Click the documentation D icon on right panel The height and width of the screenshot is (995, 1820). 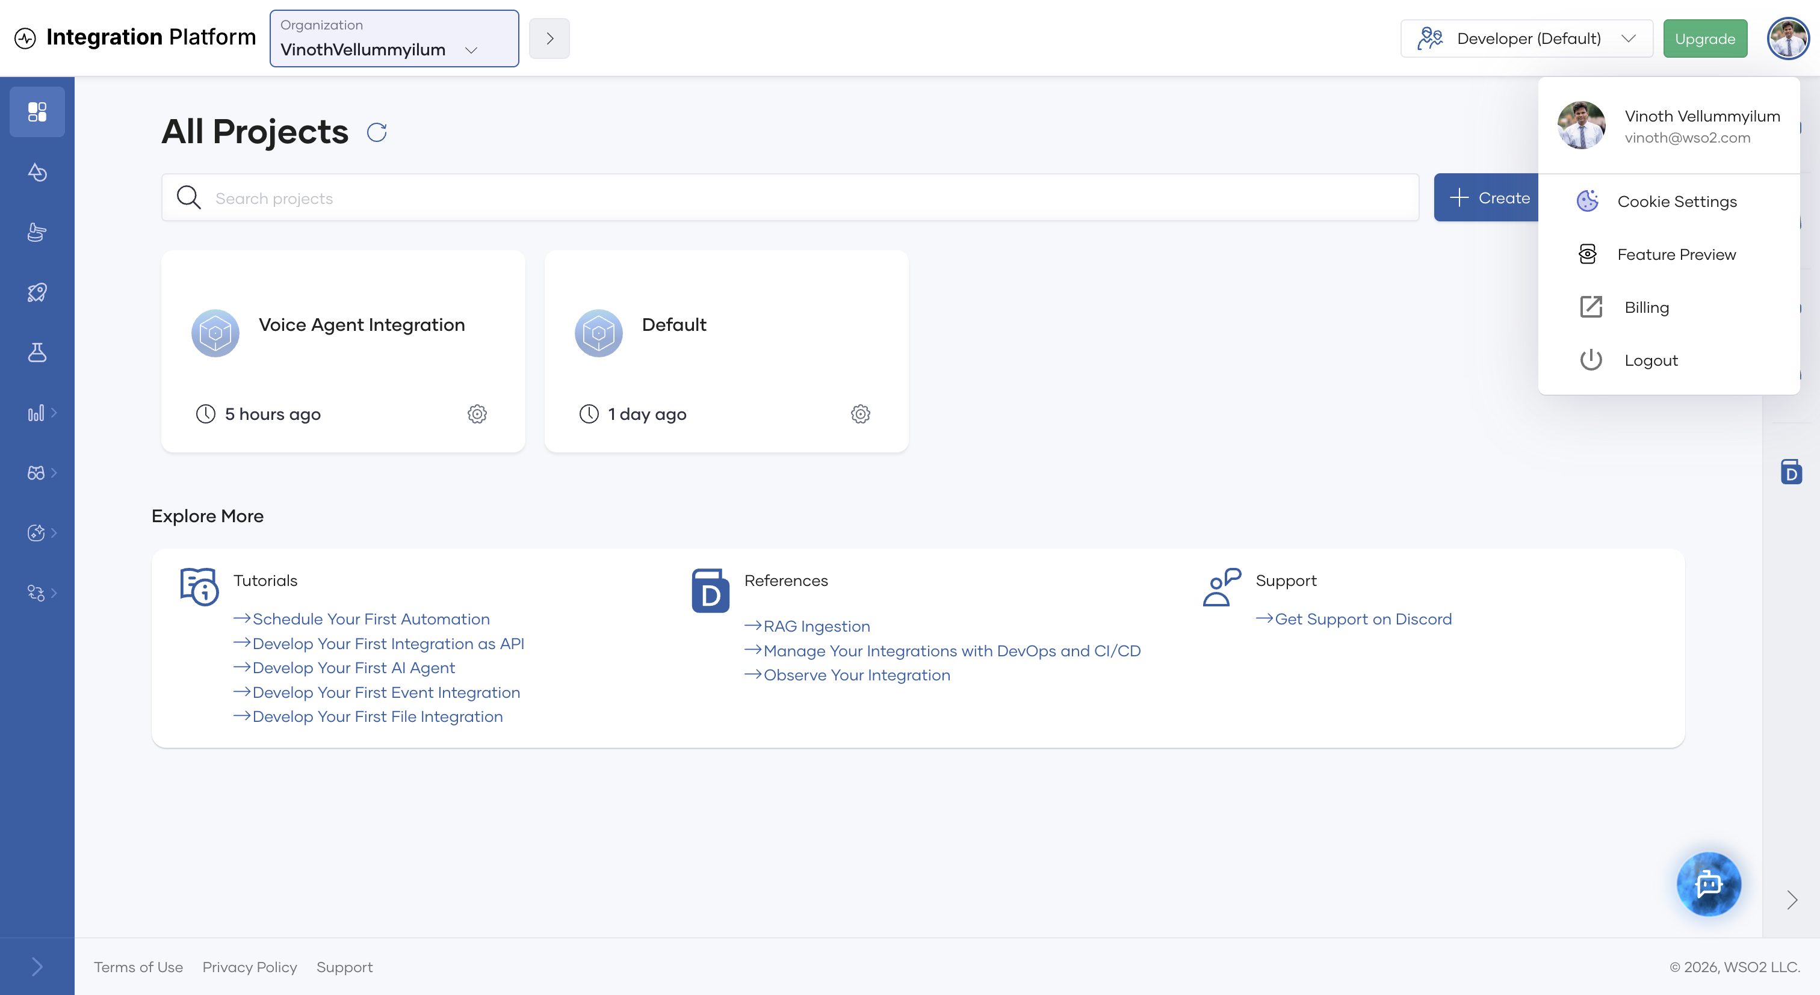1791,472
